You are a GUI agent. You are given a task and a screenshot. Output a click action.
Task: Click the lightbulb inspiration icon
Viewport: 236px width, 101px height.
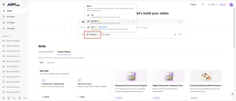(180, 22)
